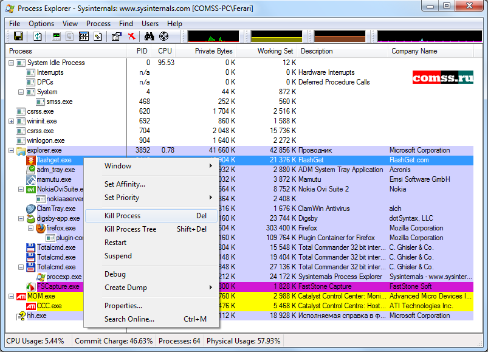Image resolution: width=488 pixels, height=352 pixels.
Task: Choose Debug from context menu
Action: pos(151,274)
